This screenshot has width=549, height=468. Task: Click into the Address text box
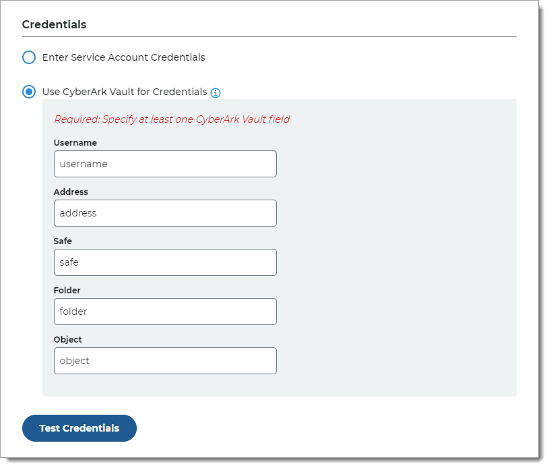coord(165,213)
